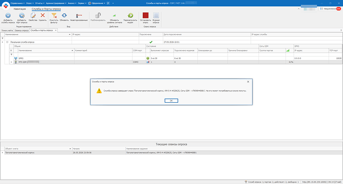Click the status bar funnel icon

click(246, 182)
